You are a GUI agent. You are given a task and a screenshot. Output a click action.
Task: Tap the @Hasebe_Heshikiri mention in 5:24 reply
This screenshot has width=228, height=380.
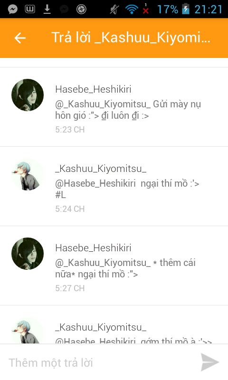click(x=95, y=183)
